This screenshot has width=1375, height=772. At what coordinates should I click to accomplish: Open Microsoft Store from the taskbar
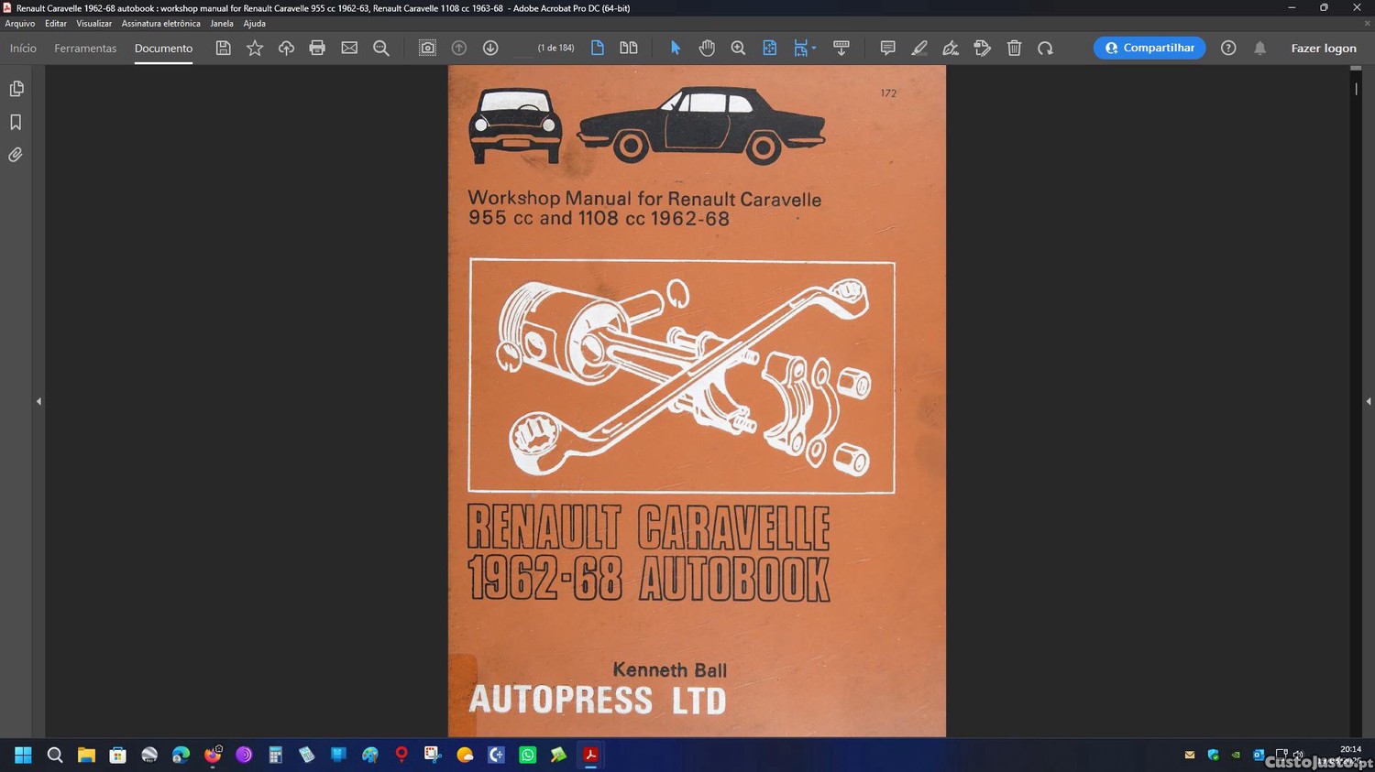[118, 755]
